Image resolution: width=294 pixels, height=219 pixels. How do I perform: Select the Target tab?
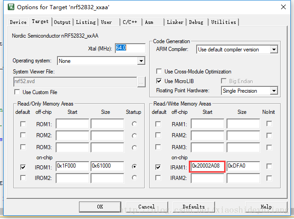coord(40,22)
